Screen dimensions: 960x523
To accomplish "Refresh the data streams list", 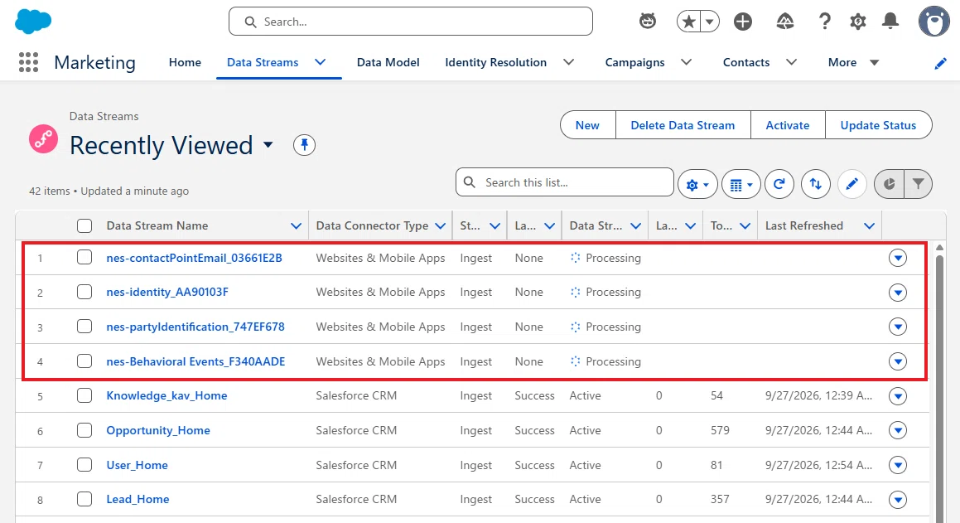I will coord(779,184).
